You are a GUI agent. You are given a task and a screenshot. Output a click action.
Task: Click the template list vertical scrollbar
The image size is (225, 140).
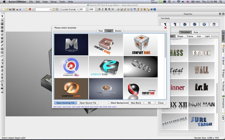[x=165, y=46]
